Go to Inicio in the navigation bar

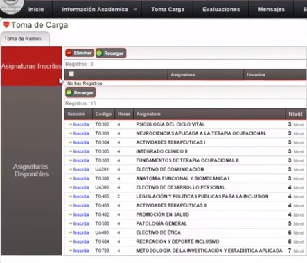click(x=36, y=9)
